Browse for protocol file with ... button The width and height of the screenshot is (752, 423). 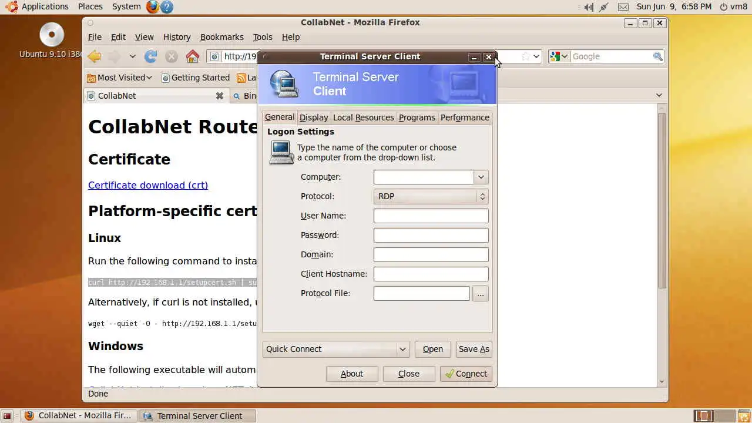click(x=480, y=293)
